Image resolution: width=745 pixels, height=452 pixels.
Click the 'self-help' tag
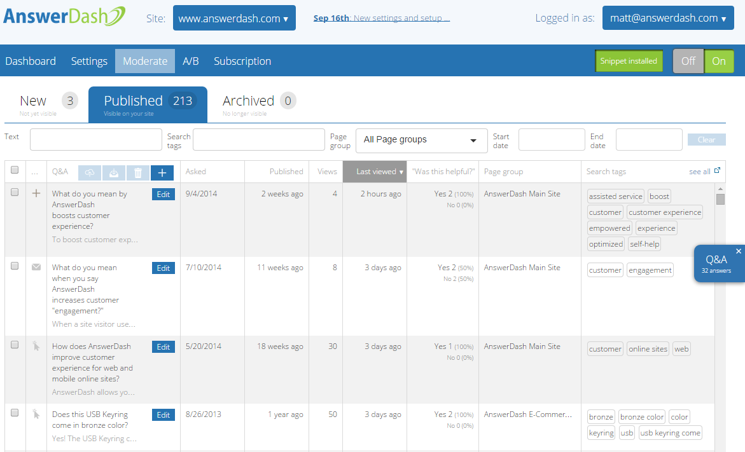pos(644,244)
